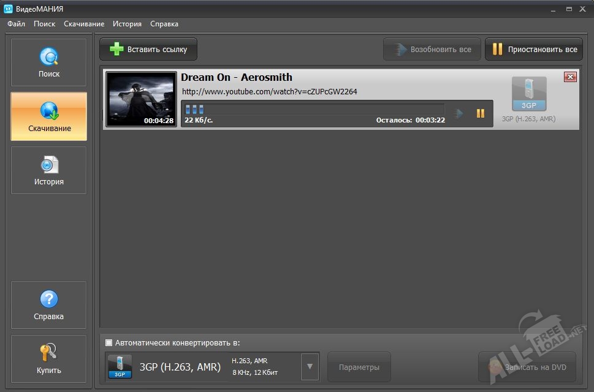Open the История menu in menu bar
Viewport: 594px width, 392px height.
point(127,24)
